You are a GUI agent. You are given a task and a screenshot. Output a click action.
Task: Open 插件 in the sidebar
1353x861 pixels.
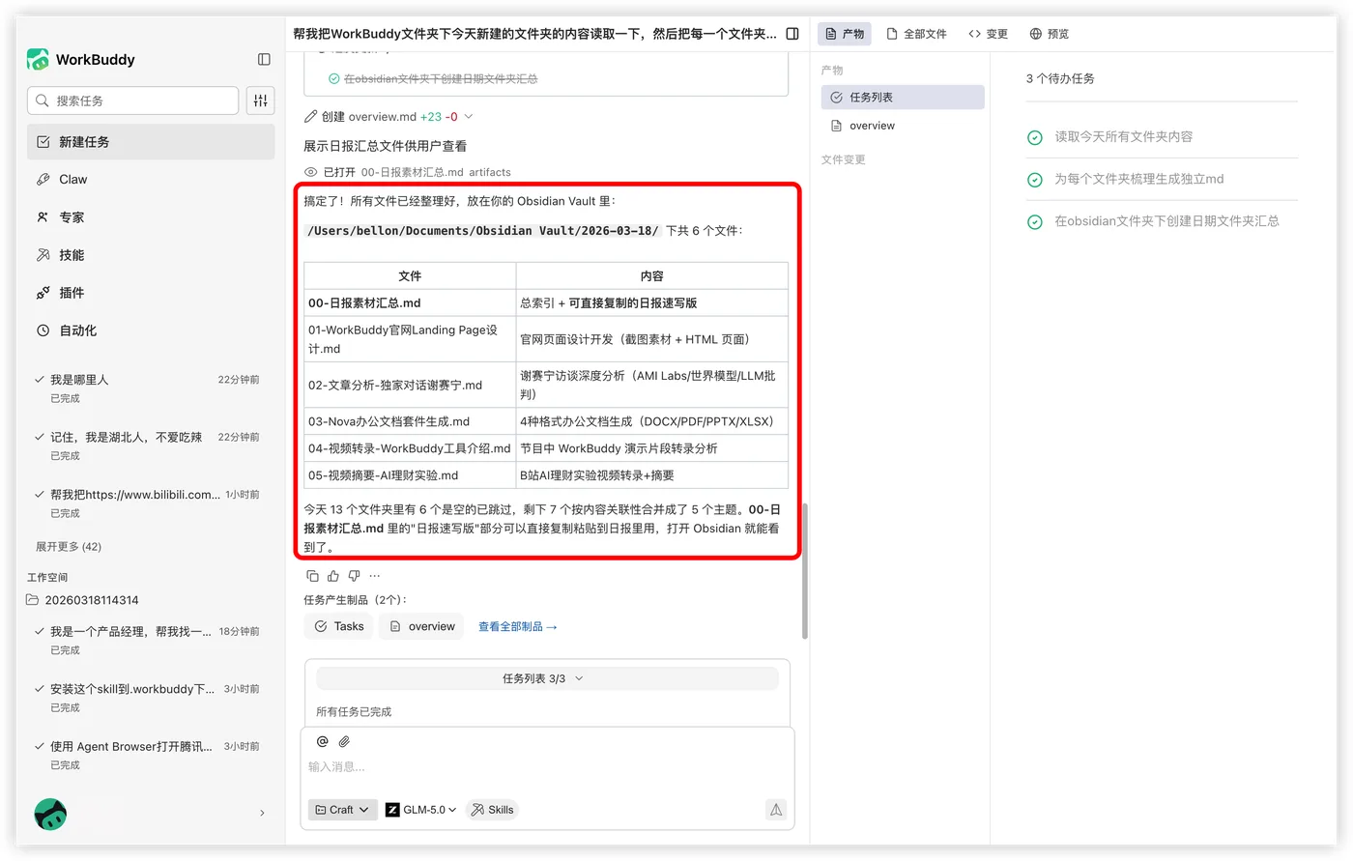point(151,293)
